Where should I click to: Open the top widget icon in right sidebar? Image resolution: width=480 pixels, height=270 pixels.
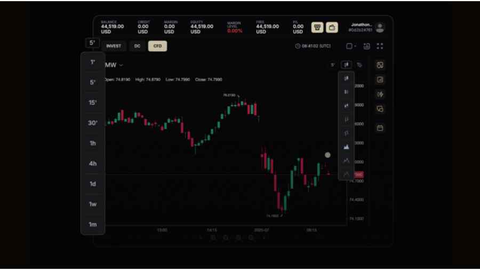point(380,65)
